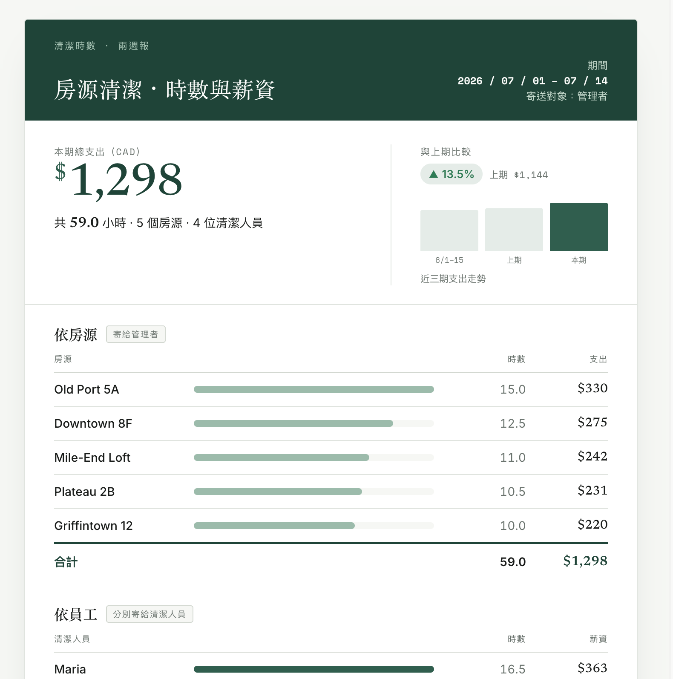Click Maria's $363 wage amount
This screenshot has width=673, height=679.
[592, 668]
